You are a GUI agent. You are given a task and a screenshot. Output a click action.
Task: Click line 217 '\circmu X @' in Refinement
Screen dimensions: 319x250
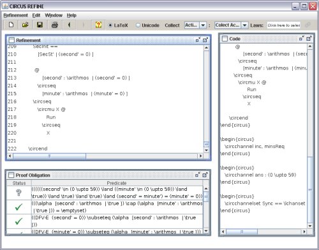51,109
